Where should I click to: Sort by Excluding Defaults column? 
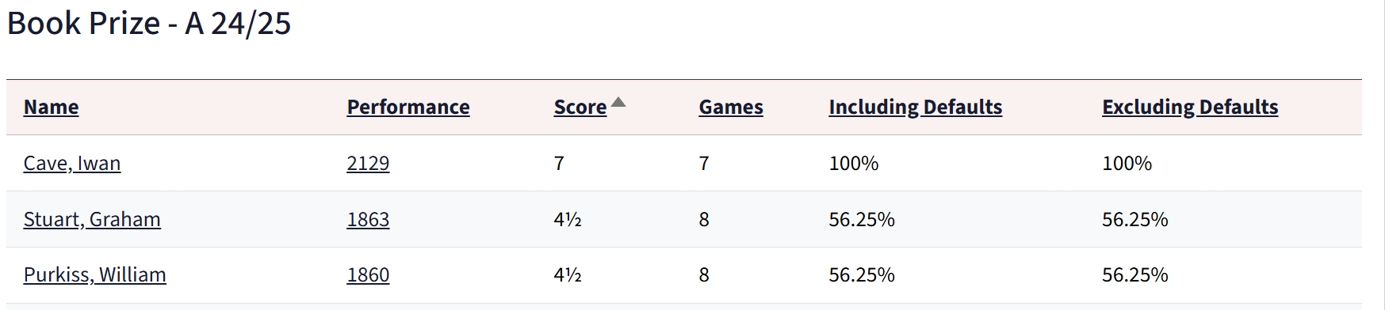1190,107
